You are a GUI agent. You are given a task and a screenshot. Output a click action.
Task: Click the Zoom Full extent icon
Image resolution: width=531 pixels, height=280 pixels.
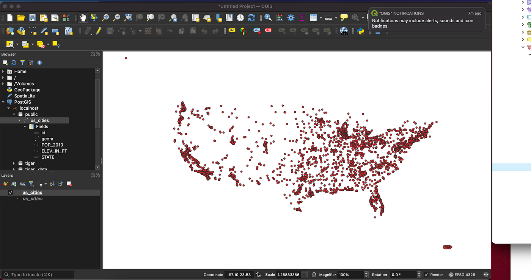[x=128, y=18]
